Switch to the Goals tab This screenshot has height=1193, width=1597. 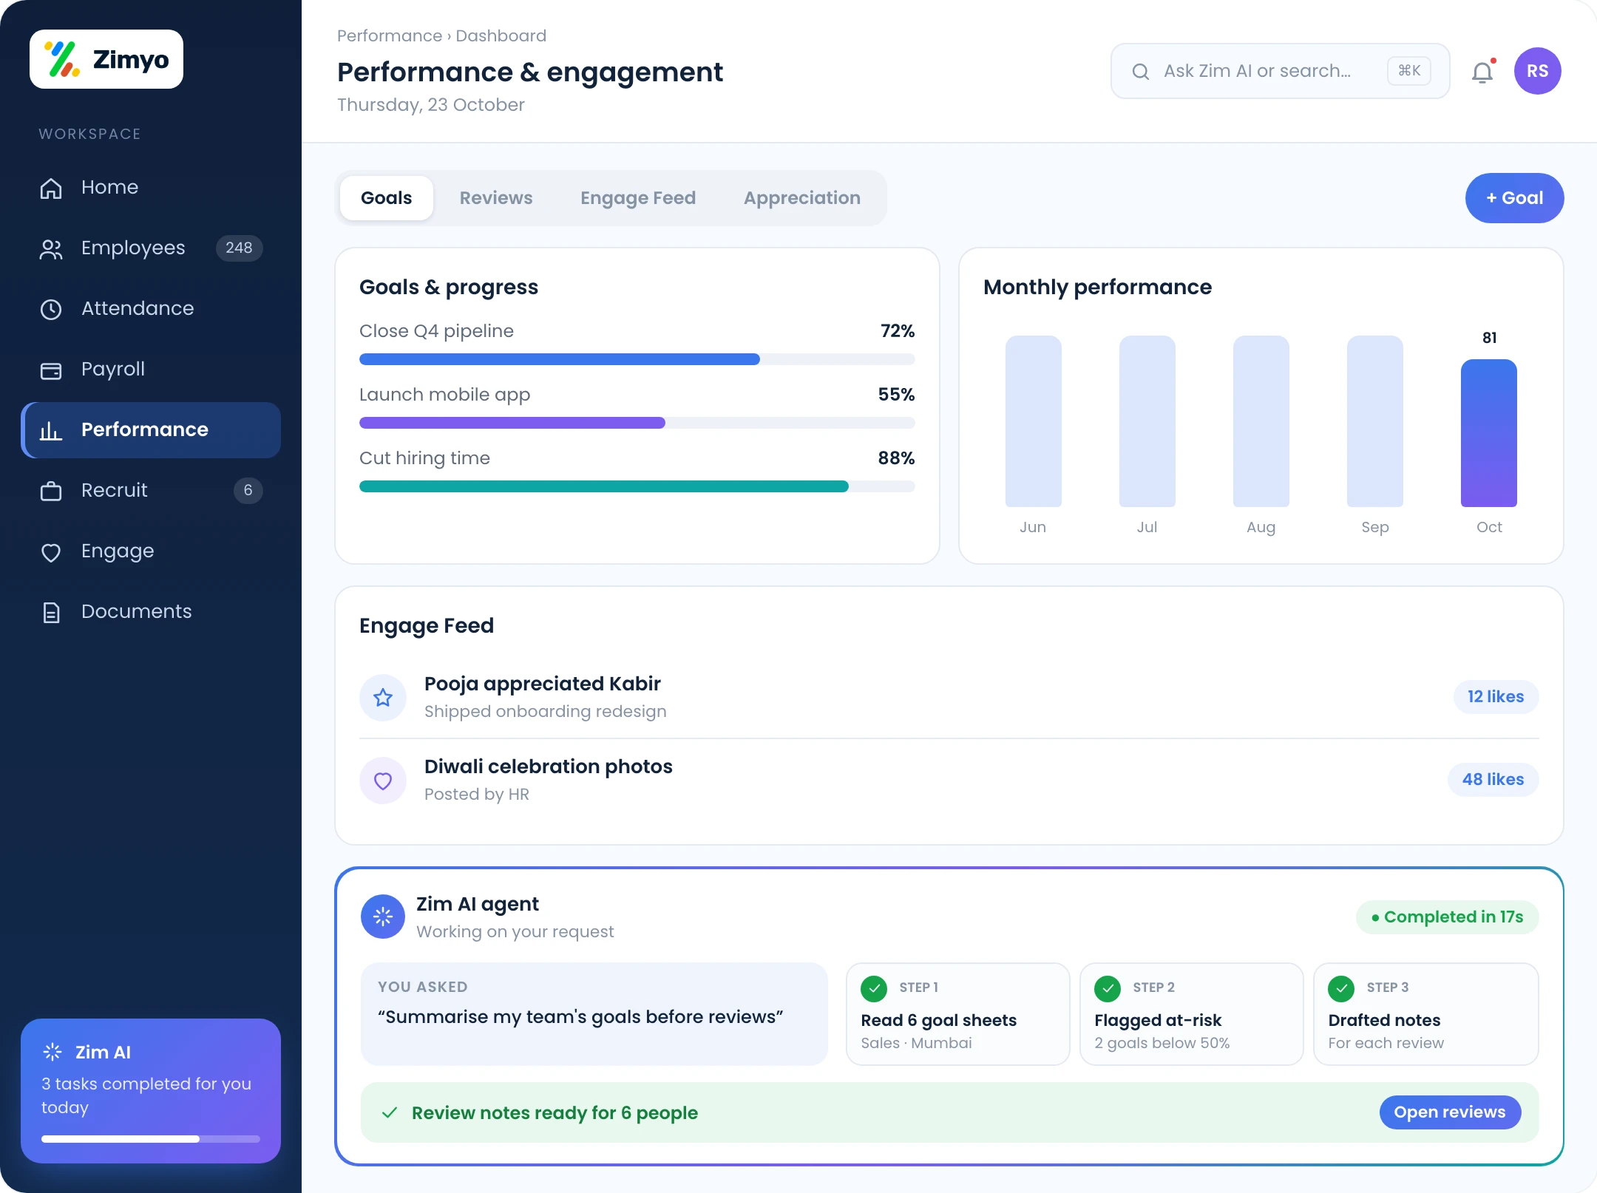coord(387,198)
